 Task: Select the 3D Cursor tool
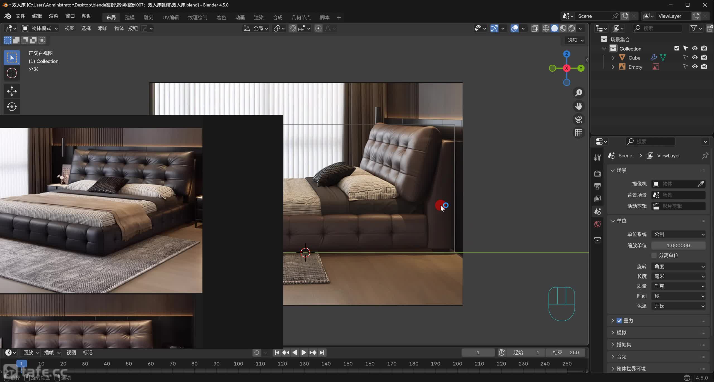pos(12,73)
